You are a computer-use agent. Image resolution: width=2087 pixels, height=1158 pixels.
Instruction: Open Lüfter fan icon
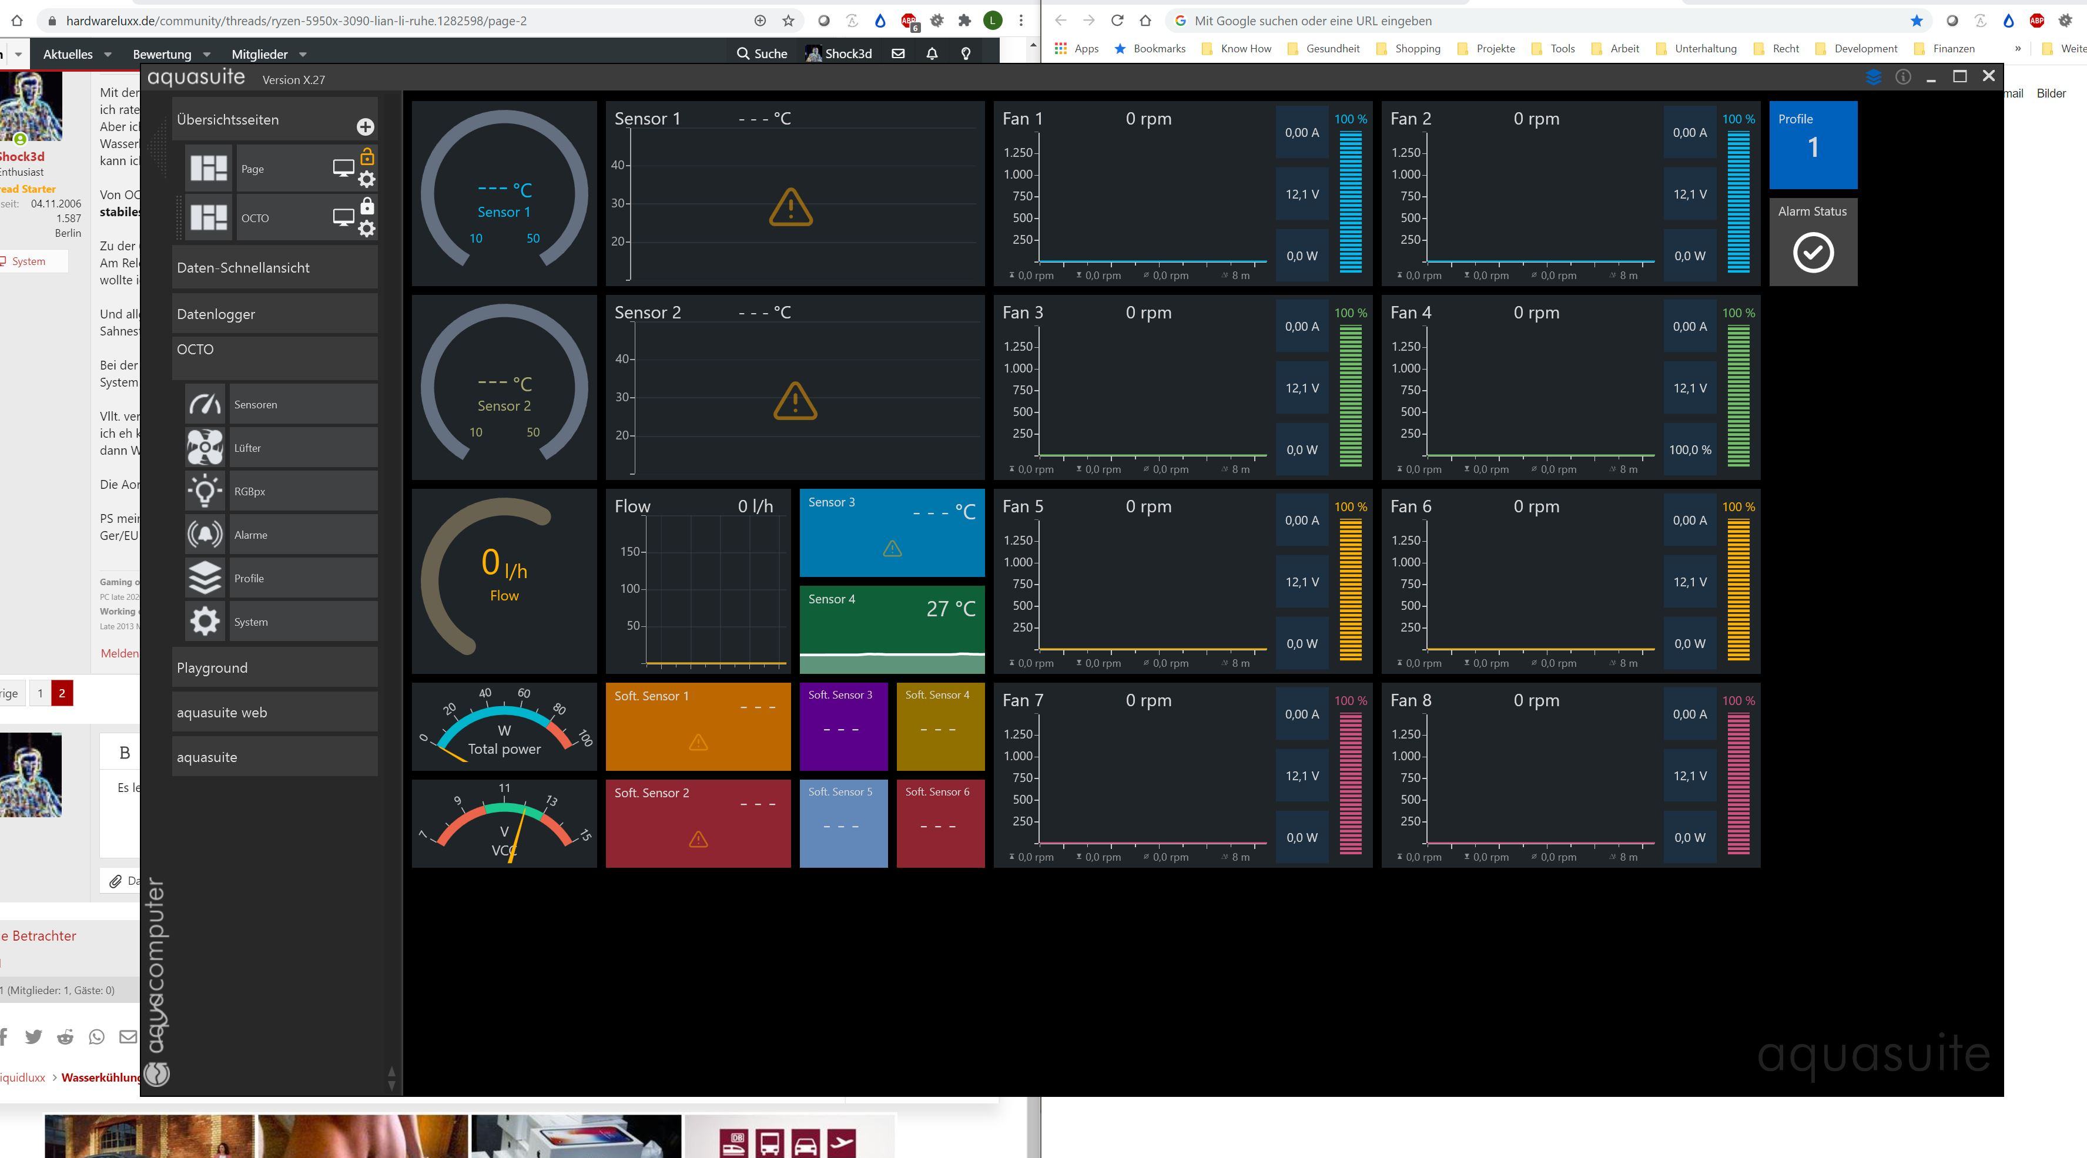tap(205, 448)
